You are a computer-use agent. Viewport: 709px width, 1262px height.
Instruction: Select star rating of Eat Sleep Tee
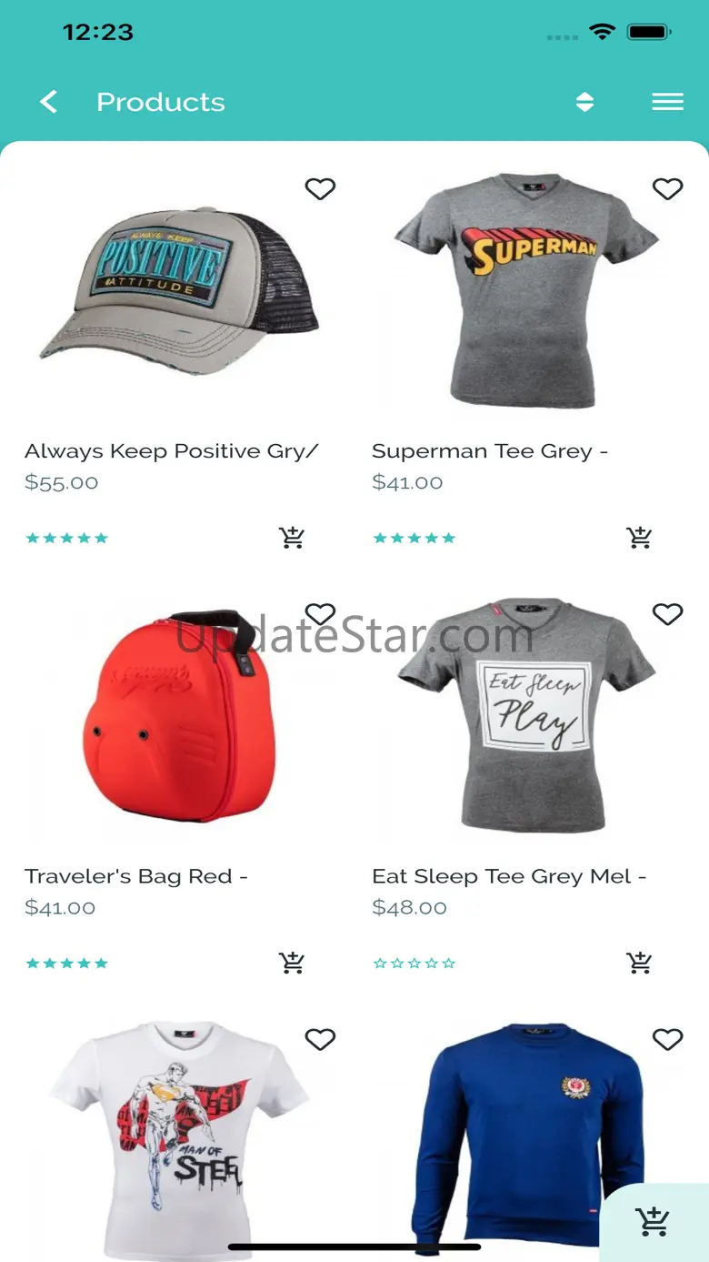[x=414, y=964]
